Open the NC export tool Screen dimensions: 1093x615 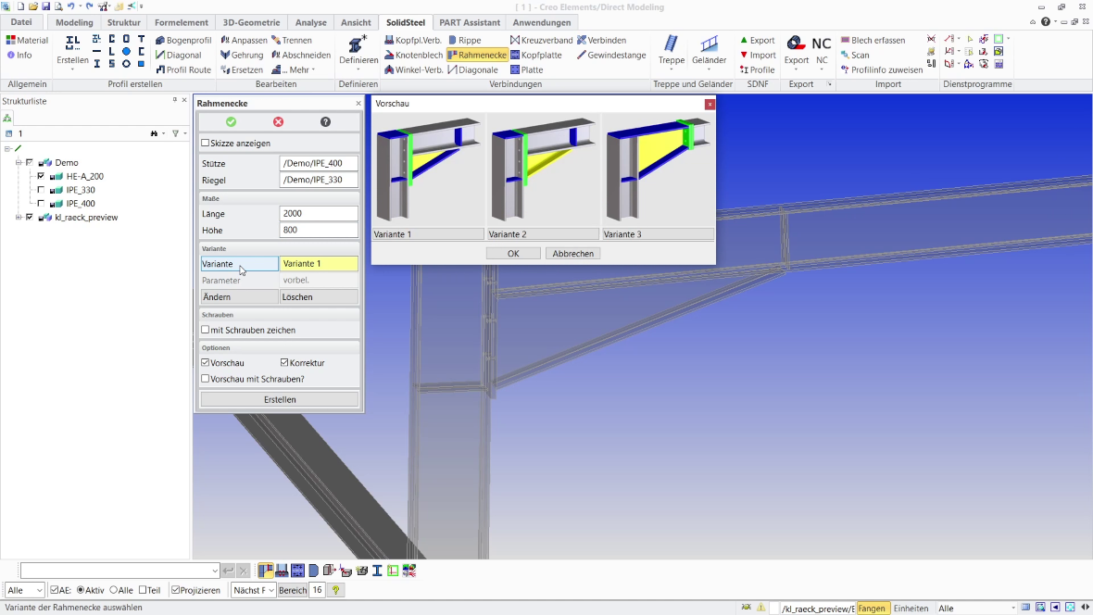pos(822,51)
